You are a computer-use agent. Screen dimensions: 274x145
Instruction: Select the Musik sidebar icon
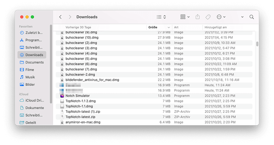(x=22, y=77)
